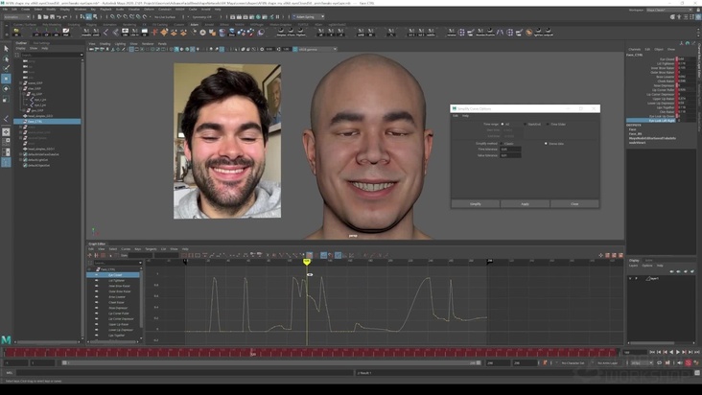The image size is (702, 395).
Task: Click the first icon on the Adam shelf
Action: click(x=16, y=33)
